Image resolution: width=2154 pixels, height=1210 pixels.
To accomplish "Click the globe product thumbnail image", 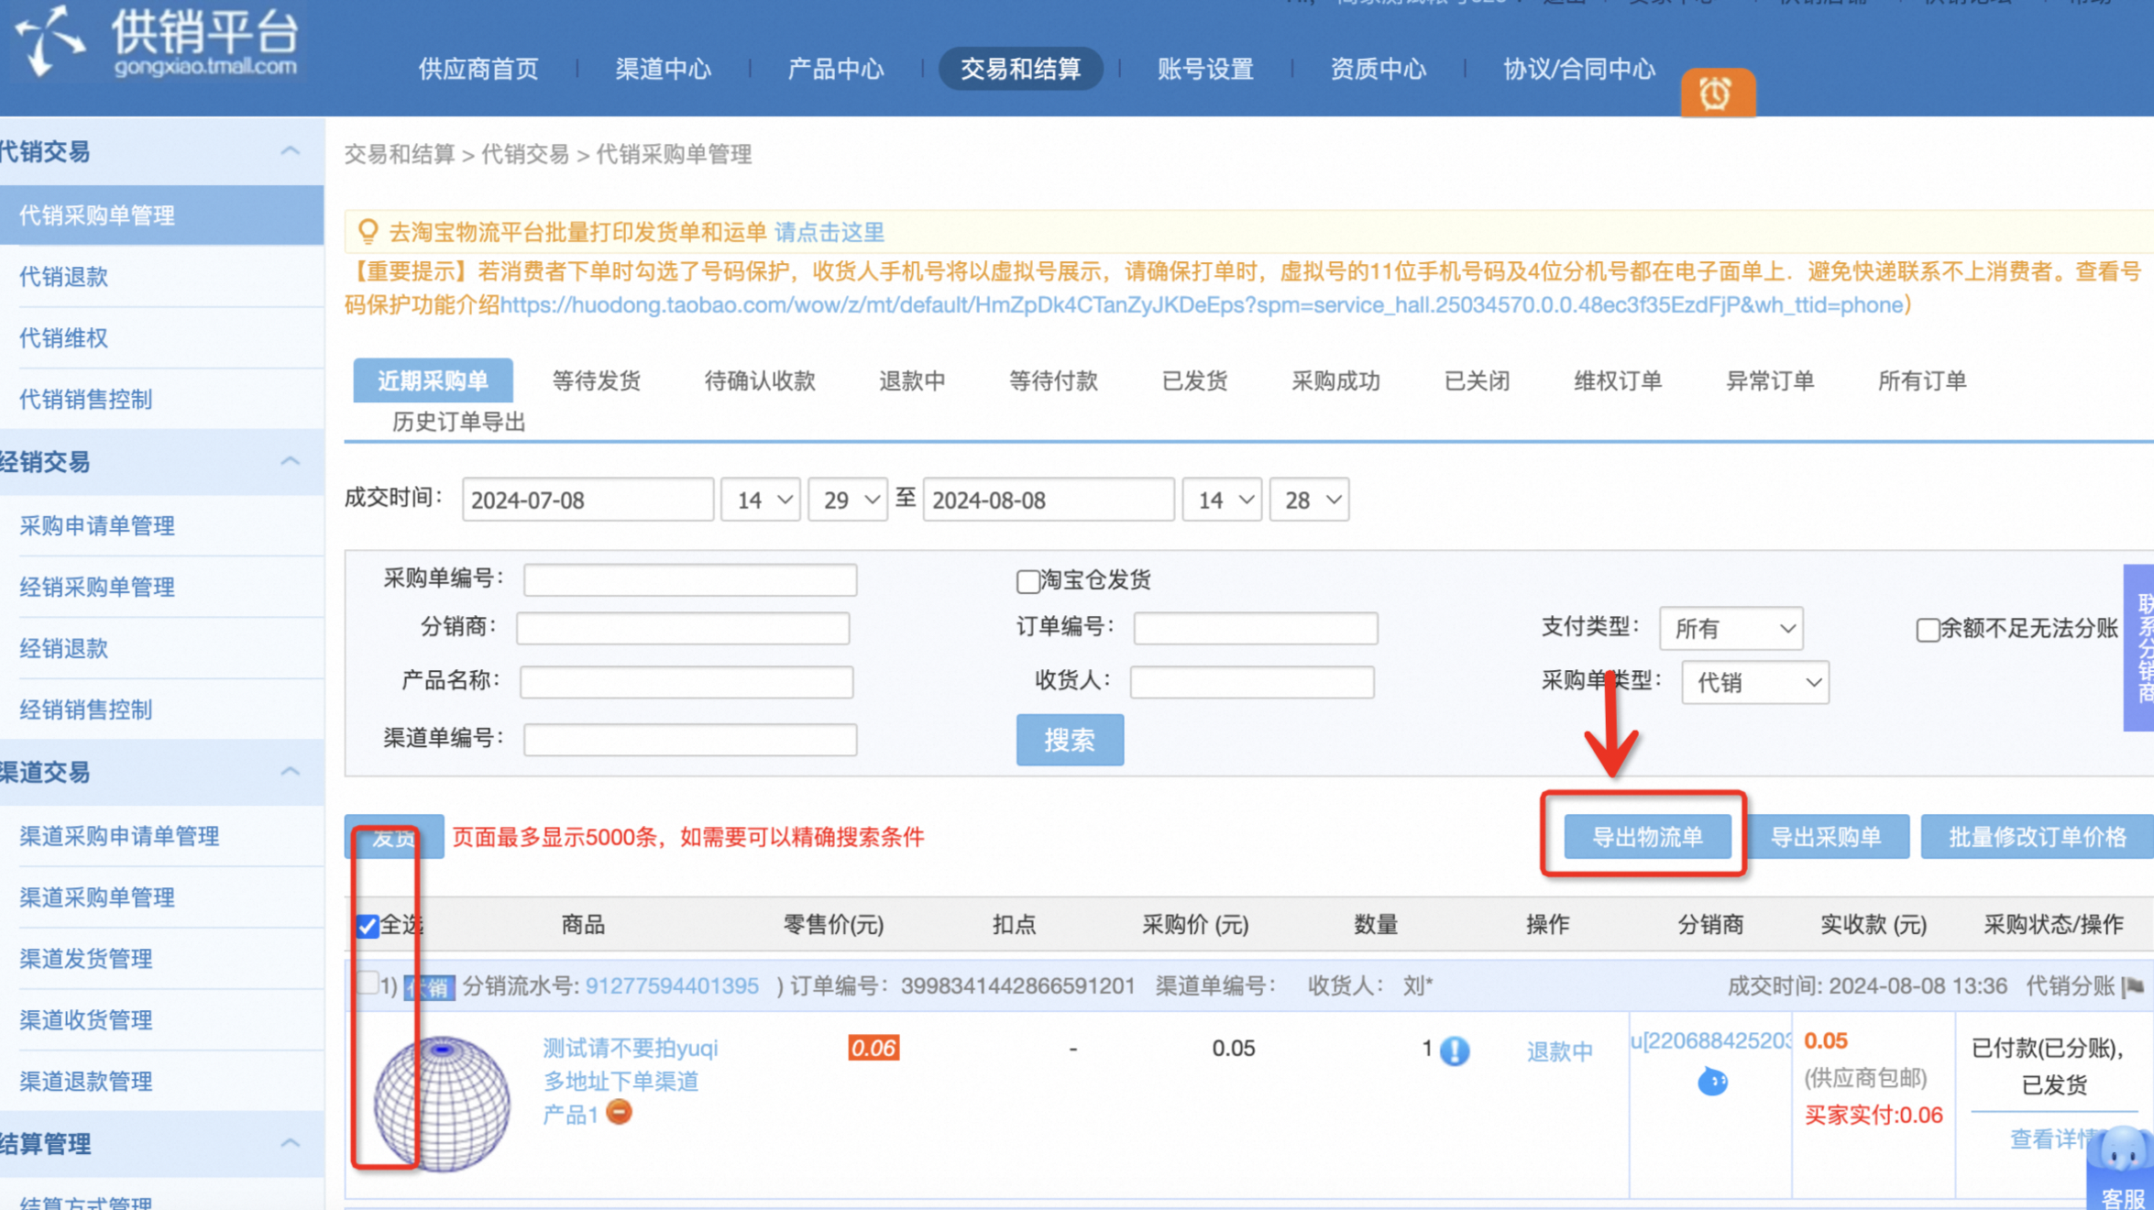I will 442,1104.
